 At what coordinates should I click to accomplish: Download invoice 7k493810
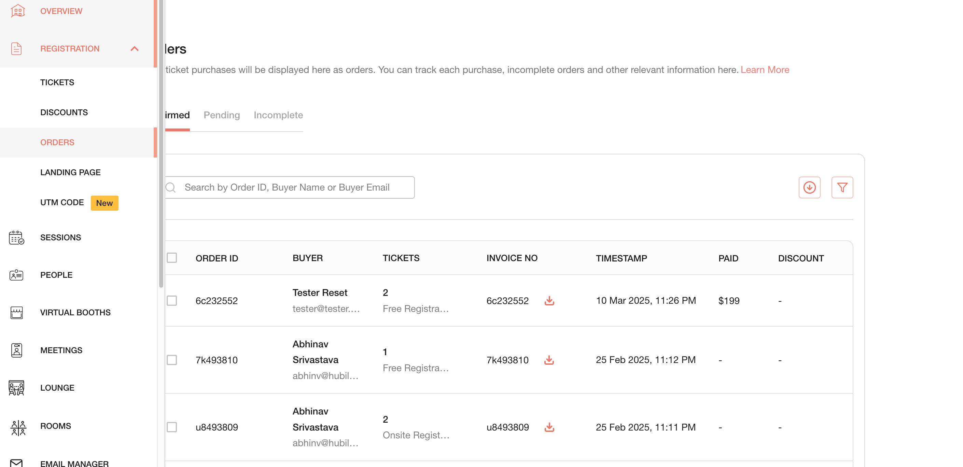point(549,360)
